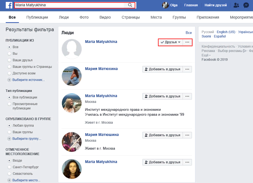
Task: Open more options for friend Maria Matyukhina
Action: tap(187, 42)
